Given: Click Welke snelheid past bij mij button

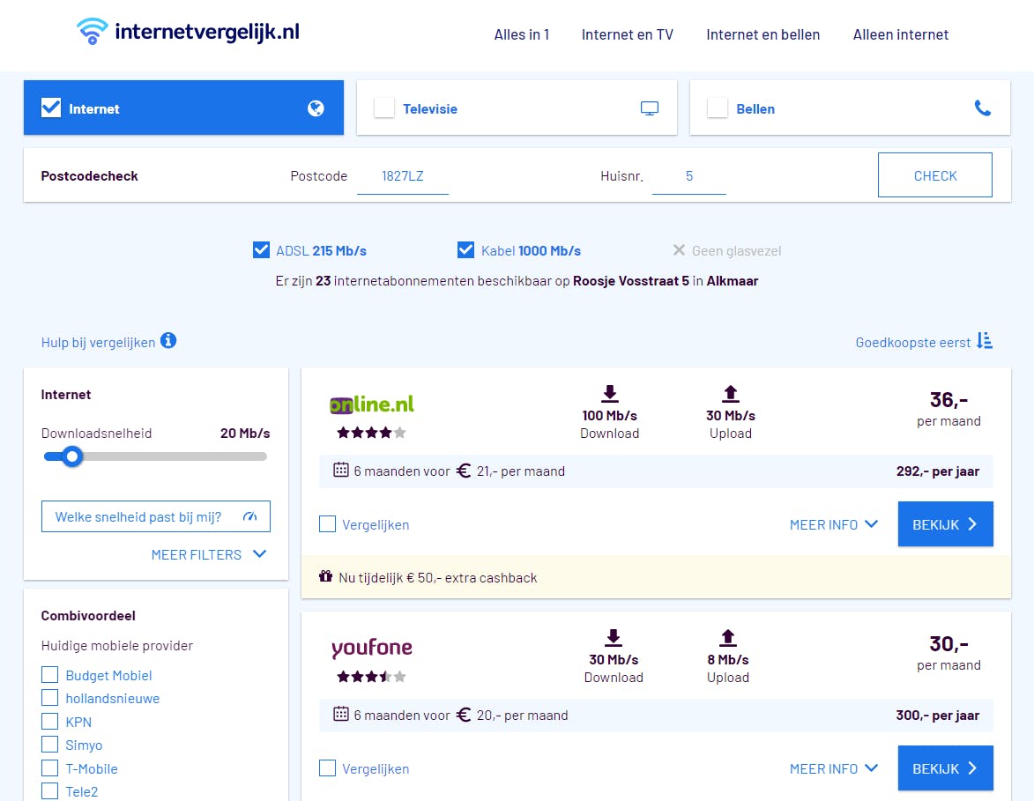Looking at the screenshot, I should 156,516.
